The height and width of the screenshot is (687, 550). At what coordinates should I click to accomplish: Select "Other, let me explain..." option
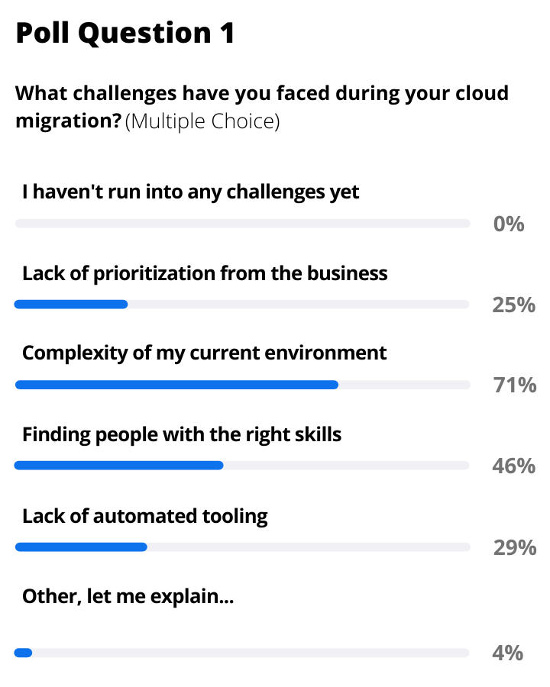[128, 595]
